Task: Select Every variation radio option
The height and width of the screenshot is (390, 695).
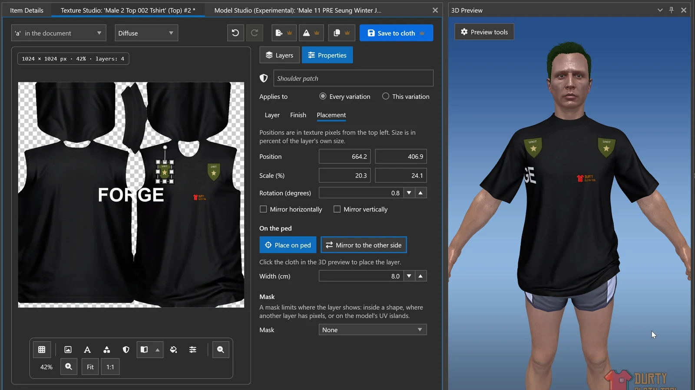Action: [x=345, y=97]
